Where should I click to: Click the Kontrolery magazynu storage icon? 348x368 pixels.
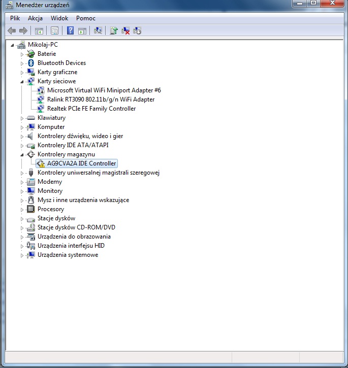click(x=31, y=154)
